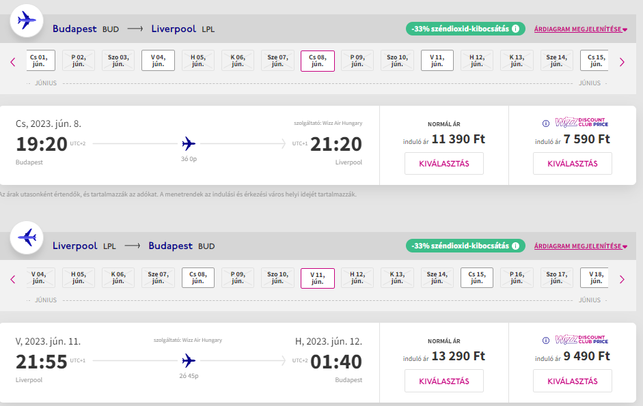
Task: Click the outbound flight airplane logo icon
Action: [27, 21]
